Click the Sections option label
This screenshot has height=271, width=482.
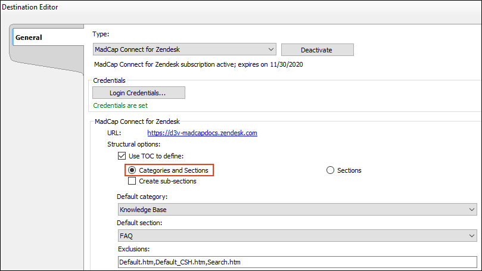[x=349, y=170]
